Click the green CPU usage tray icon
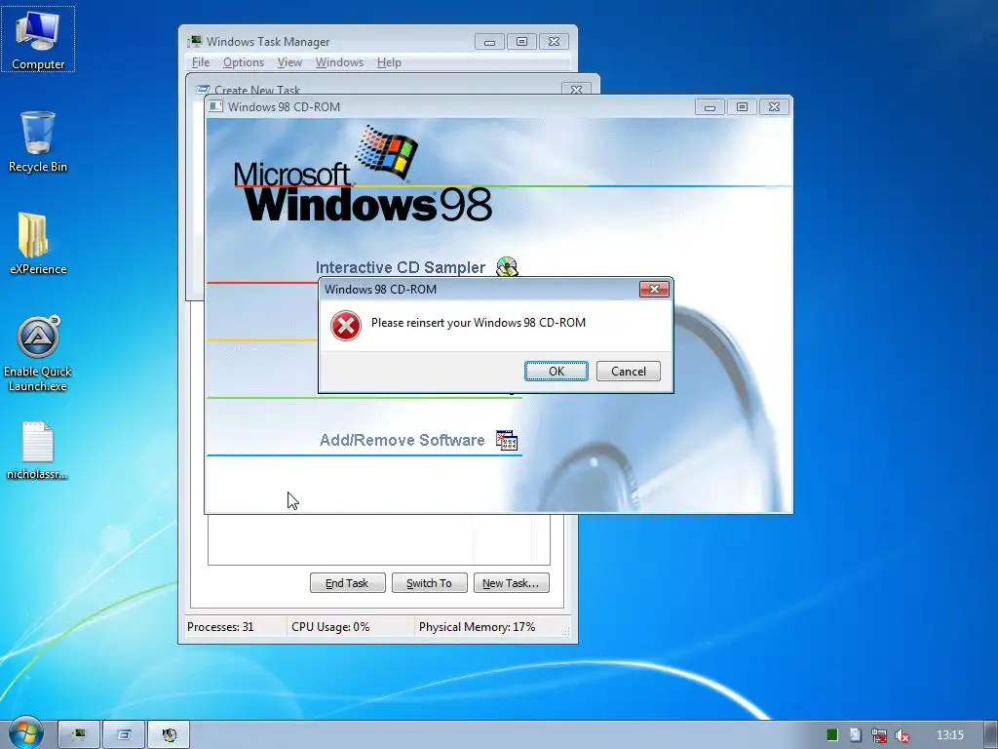Image resolution: width=998 pixels, height=749 pixels. 832,735
